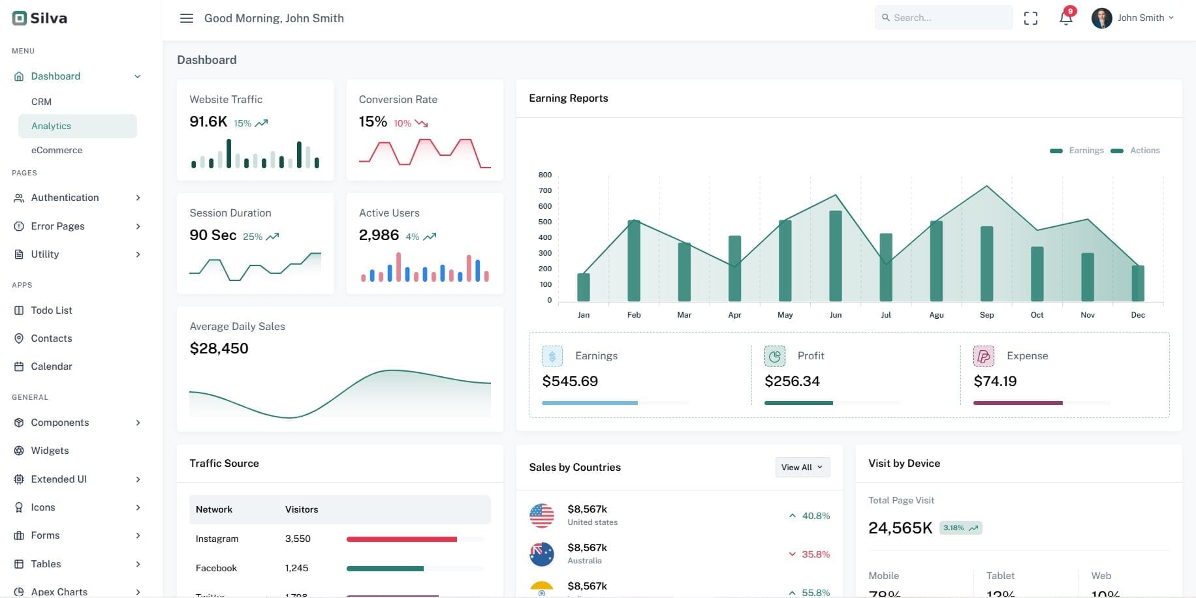
Task: Toggle fullscreen mode icon
Action: coord(1030,18)
